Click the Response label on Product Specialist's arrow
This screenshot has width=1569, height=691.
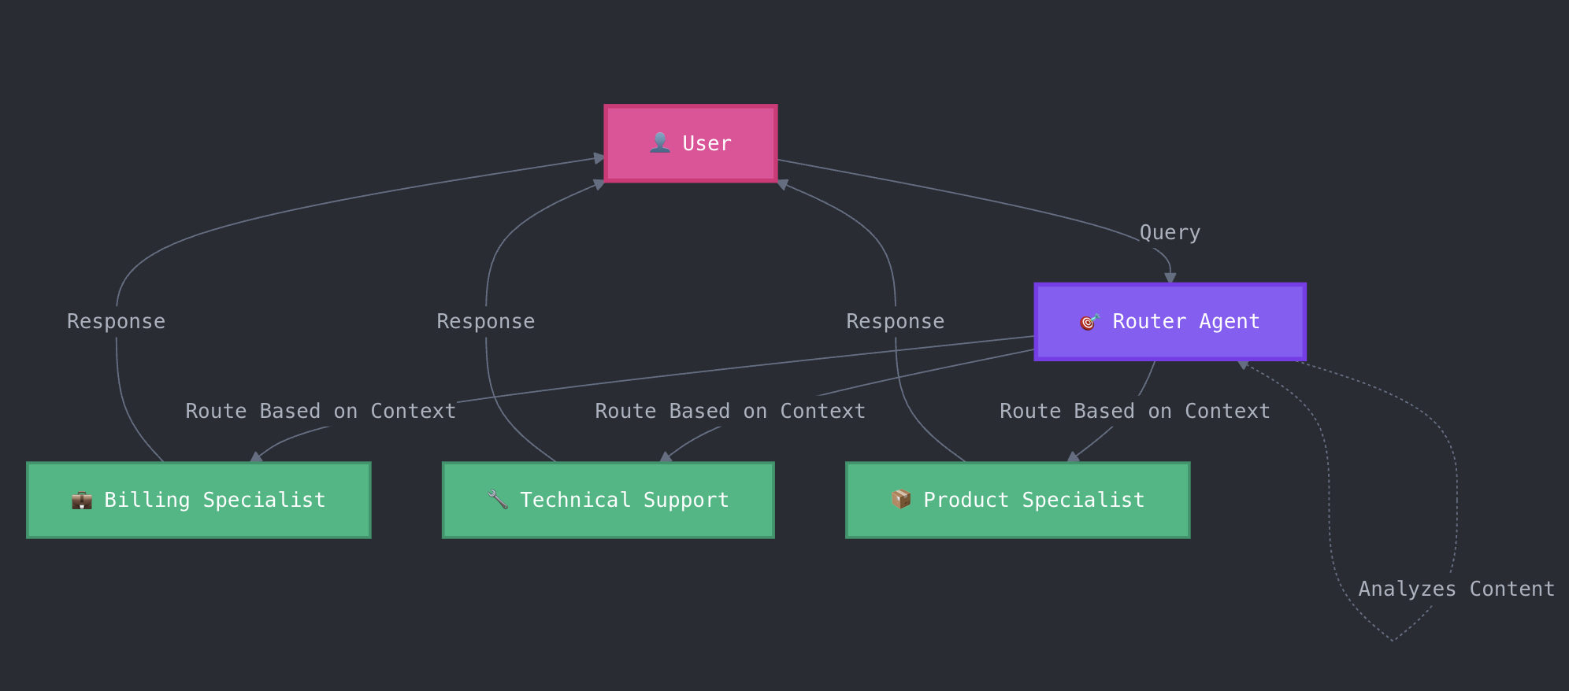895,321
